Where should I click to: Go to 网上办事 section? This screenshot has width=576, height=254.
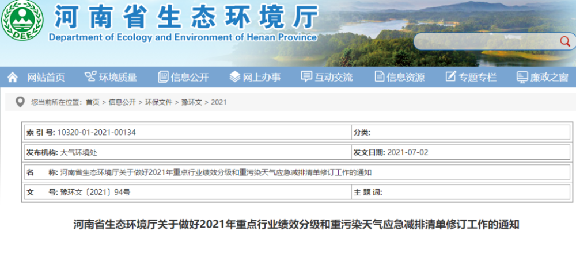[262, 78]
